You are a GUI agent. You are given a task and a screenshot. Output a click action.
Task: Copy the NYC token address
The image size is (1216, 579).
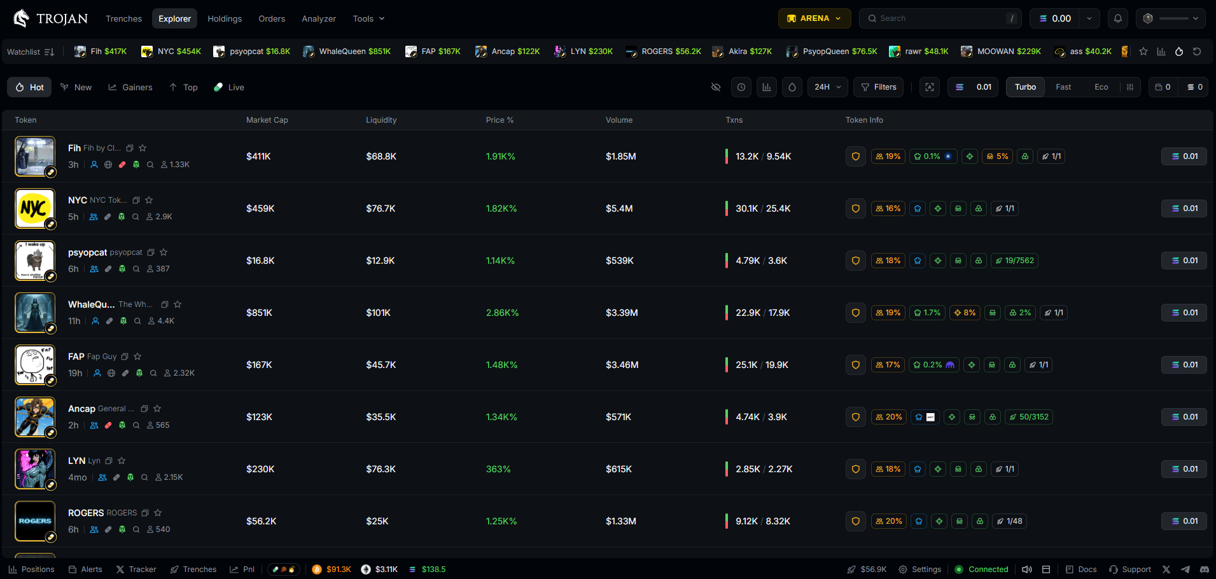click(x=136, y=200)
